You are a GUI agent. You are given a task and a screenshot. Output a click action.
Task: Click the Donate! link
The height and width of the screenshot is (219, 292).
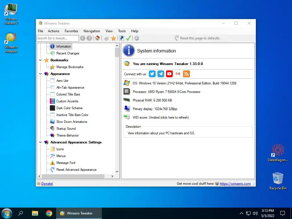47,184
